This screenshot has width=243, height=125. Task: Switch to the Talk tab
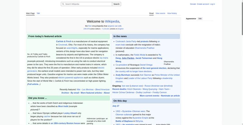click(x=38, y=13)
